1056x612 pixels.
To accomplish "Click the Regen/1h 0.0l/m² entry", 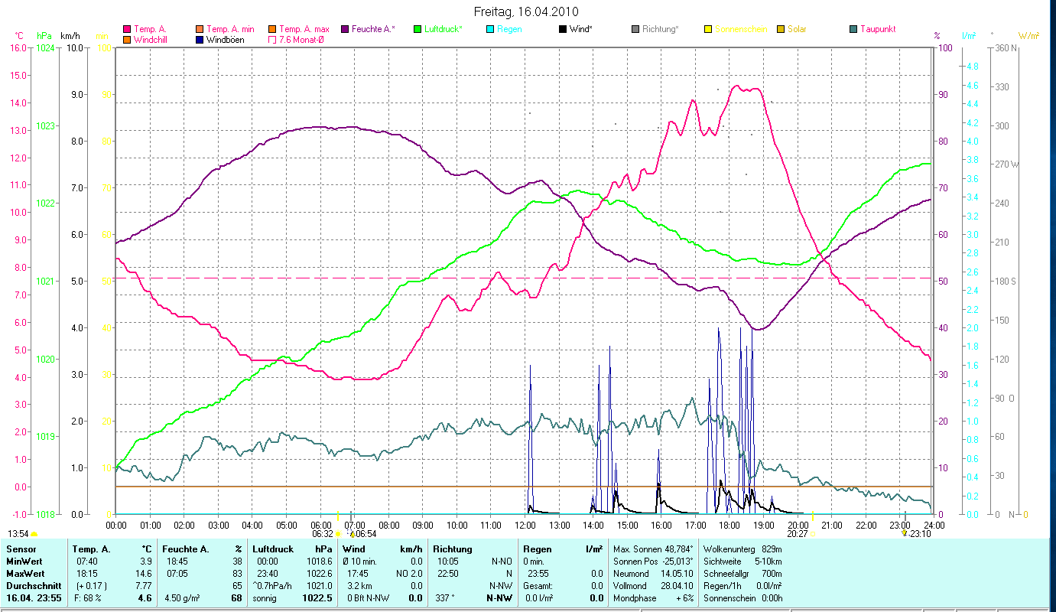I will [742, 585].
